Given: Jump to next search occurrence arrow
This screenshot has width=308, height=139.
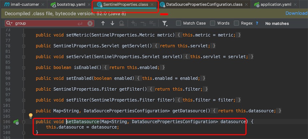Looking at the screenshot, I should [x=112, y=23].
